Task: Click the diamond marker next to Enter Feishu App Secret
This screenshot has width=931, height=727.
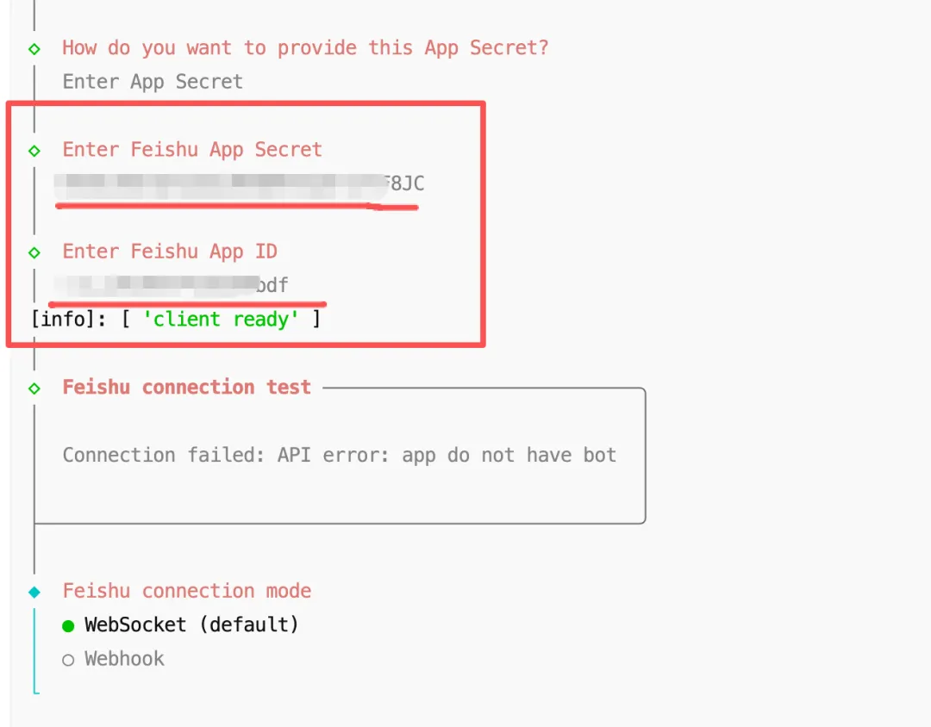Action: (x=34, y=151)
